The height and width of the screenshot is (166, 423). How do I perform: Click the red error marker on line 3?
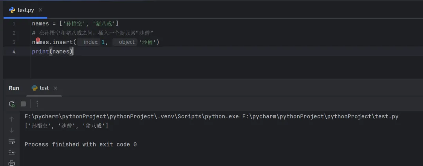[38, 40]
